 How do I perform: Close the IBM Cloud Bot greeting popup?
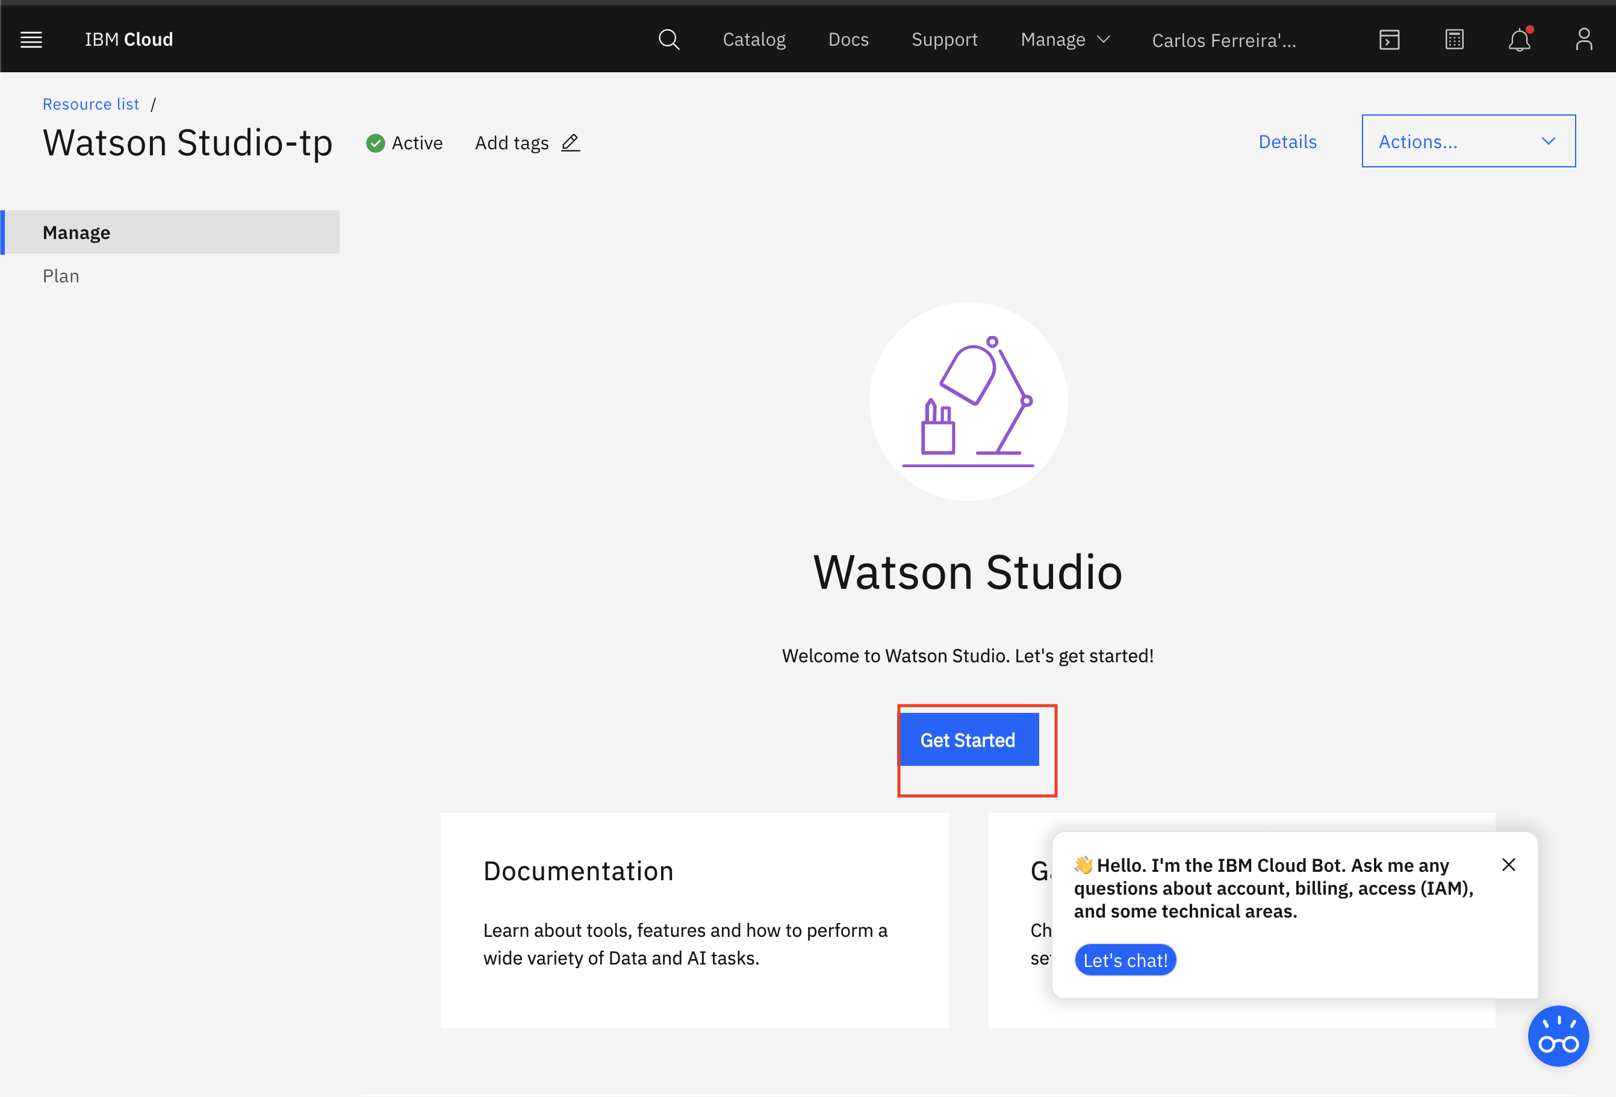[x=1508, y=864]
